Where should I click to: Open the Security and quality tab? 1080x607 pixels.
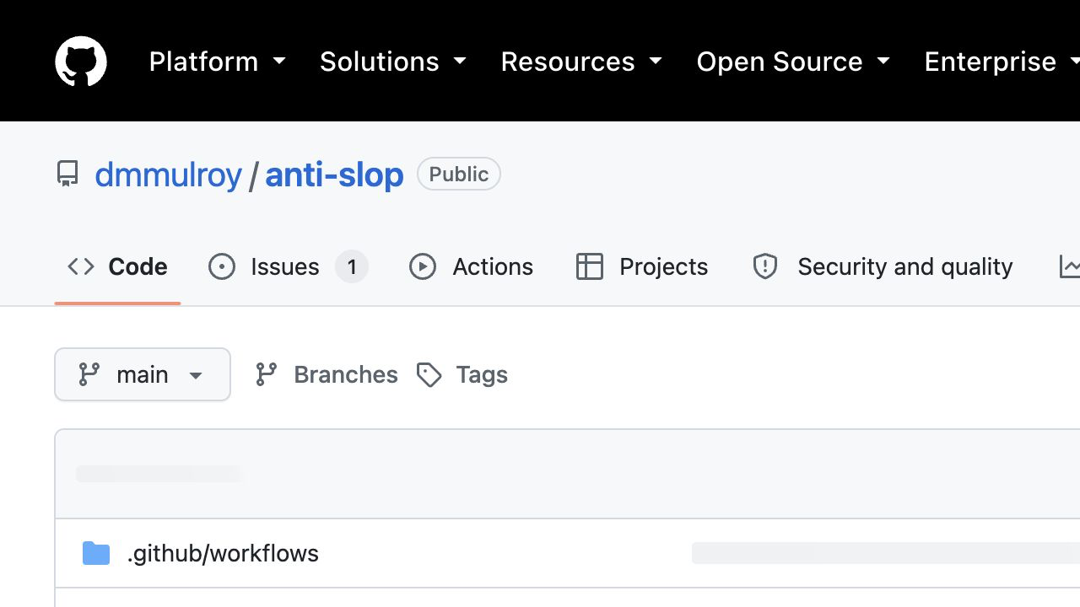tap(882, 266)
